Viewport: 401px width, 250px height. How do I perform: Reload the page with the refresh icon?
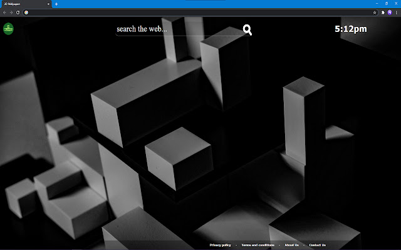tap(18, 12)
